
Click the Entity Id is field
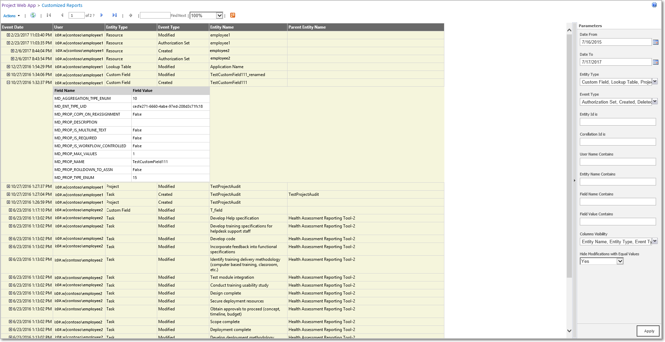[x=618, y=122]
